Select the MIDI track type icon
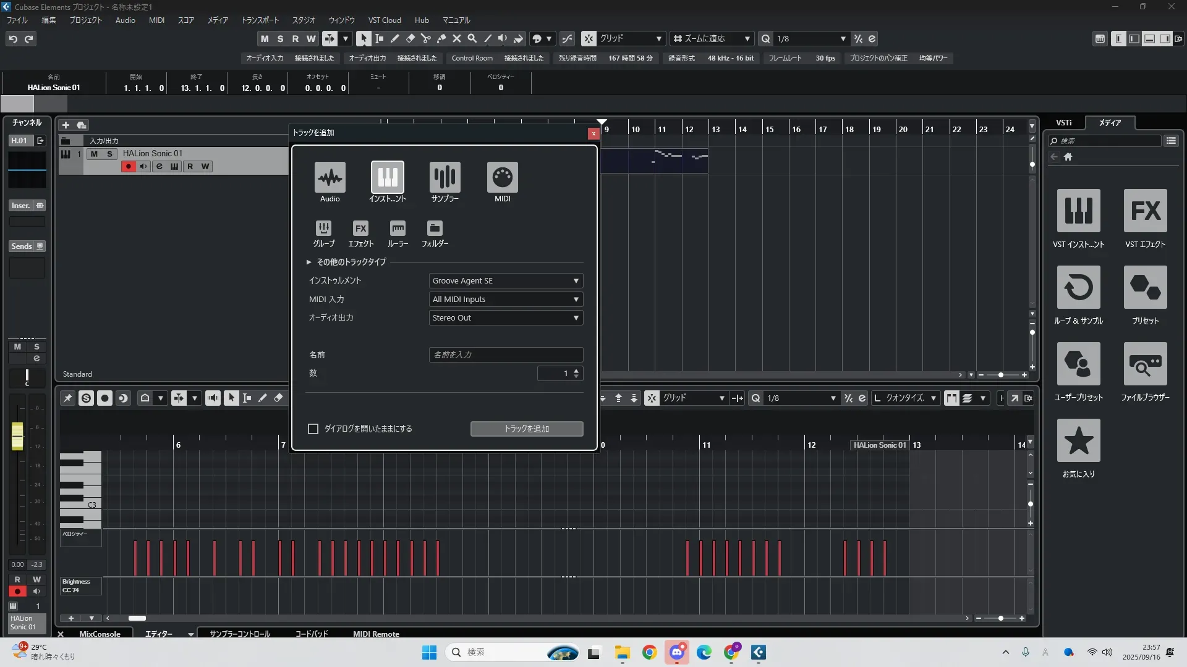The height and width of the screenshot is (667, 1187). (502, 178)
